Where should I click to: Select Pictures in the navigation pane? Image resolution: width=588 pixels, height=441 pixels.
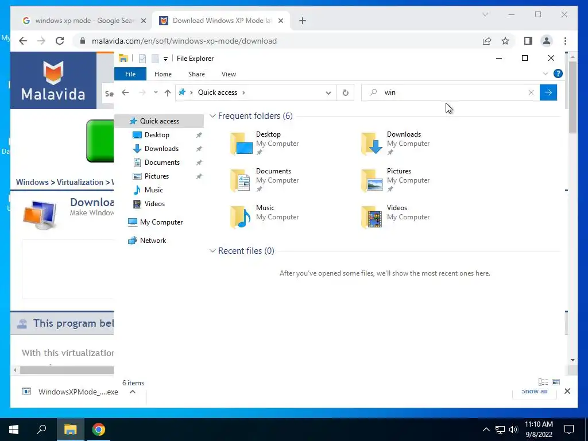point(156,176)
